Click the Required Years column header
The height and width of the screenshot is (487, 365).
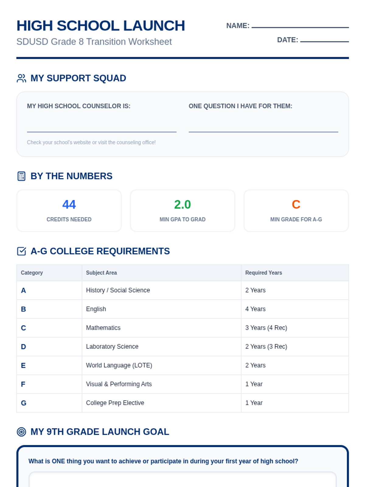295,273
